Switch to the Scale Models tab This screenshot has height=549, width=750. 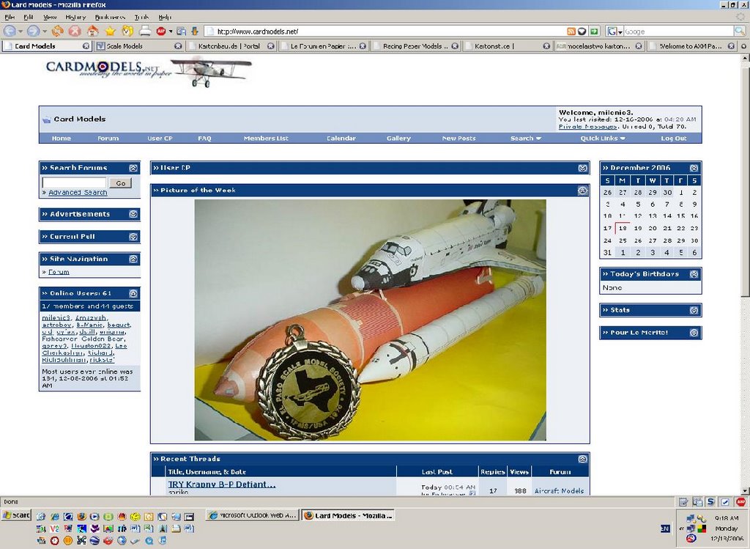click(x=125, y=46)
